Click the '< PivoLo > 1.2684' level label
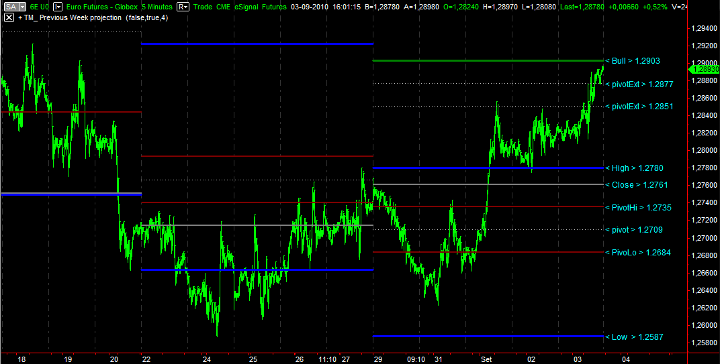 click(638, 253)
